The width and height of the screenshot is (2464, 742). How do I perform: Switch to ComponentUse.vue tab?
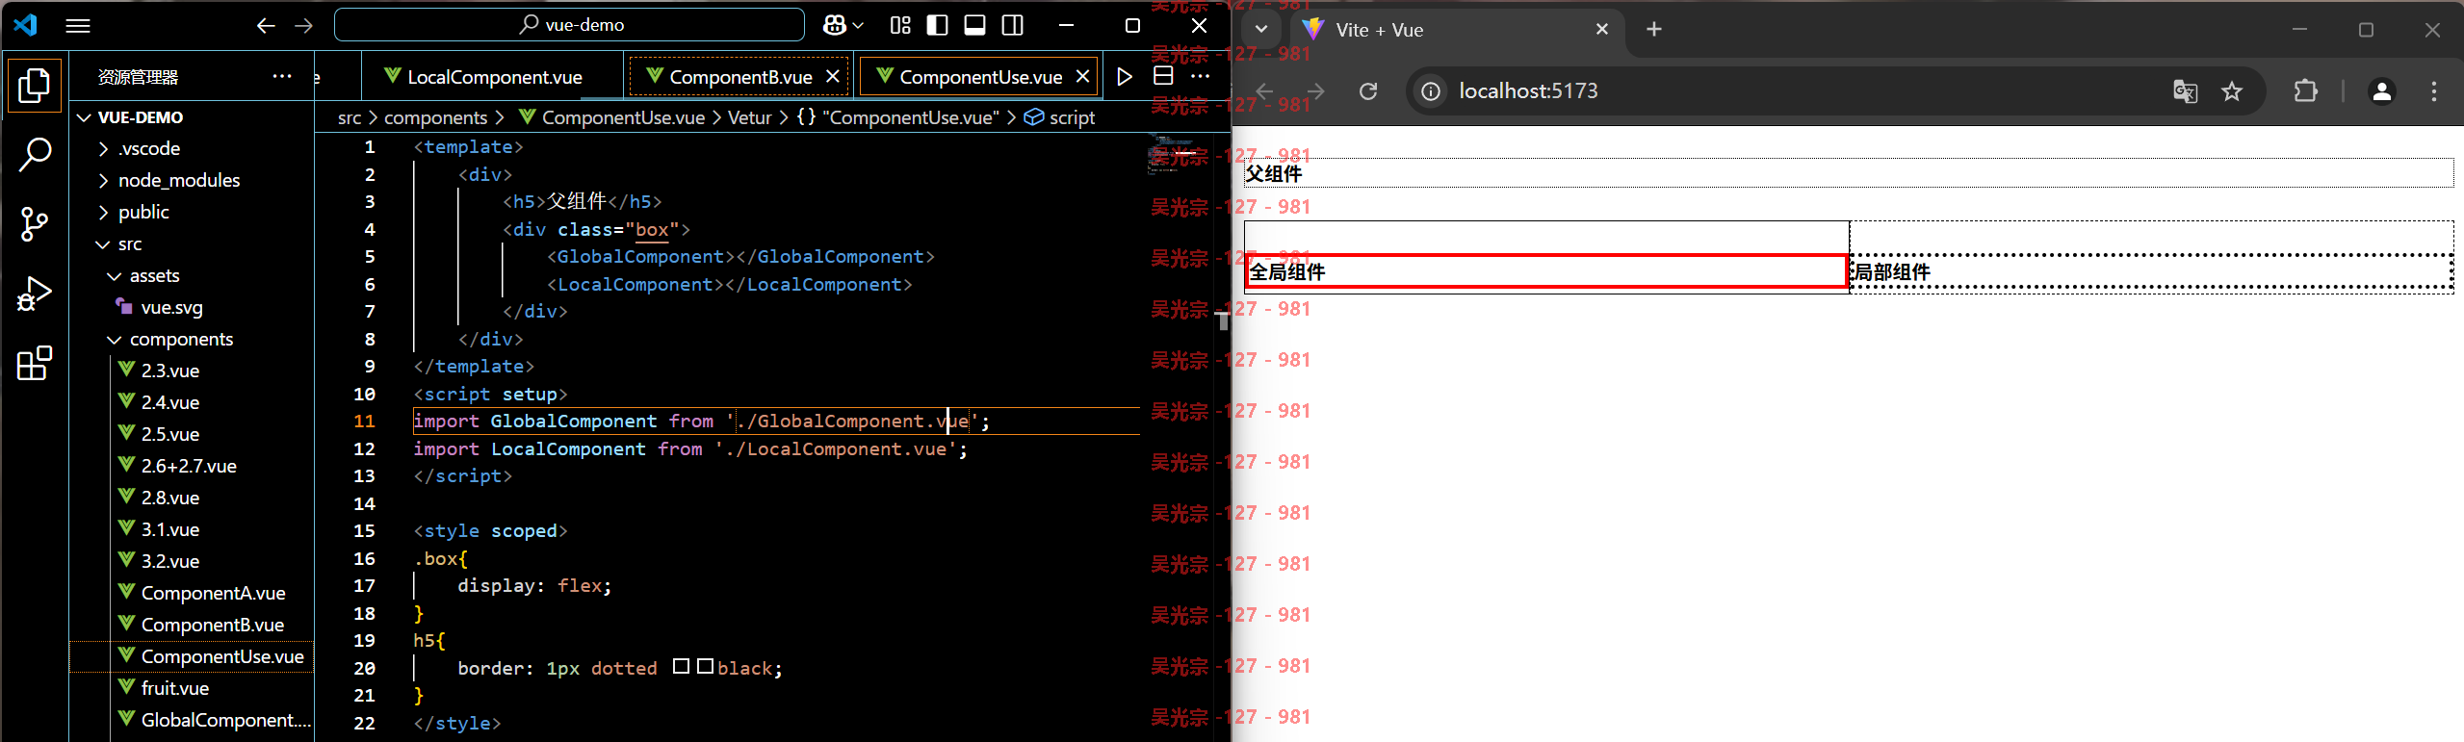click(978, 76)
